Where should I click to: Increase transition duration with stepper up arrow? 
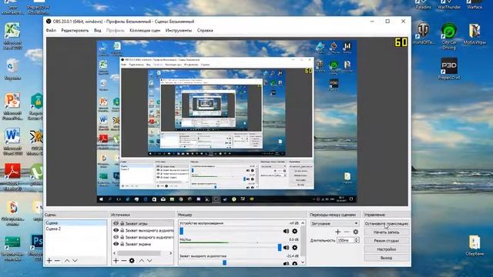point(356,239)
